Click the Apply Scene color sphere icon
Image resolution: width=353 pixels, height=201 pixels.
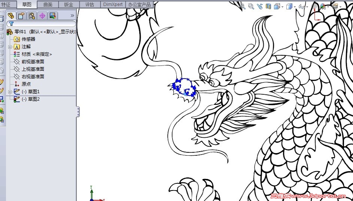[x=323, y=6]
